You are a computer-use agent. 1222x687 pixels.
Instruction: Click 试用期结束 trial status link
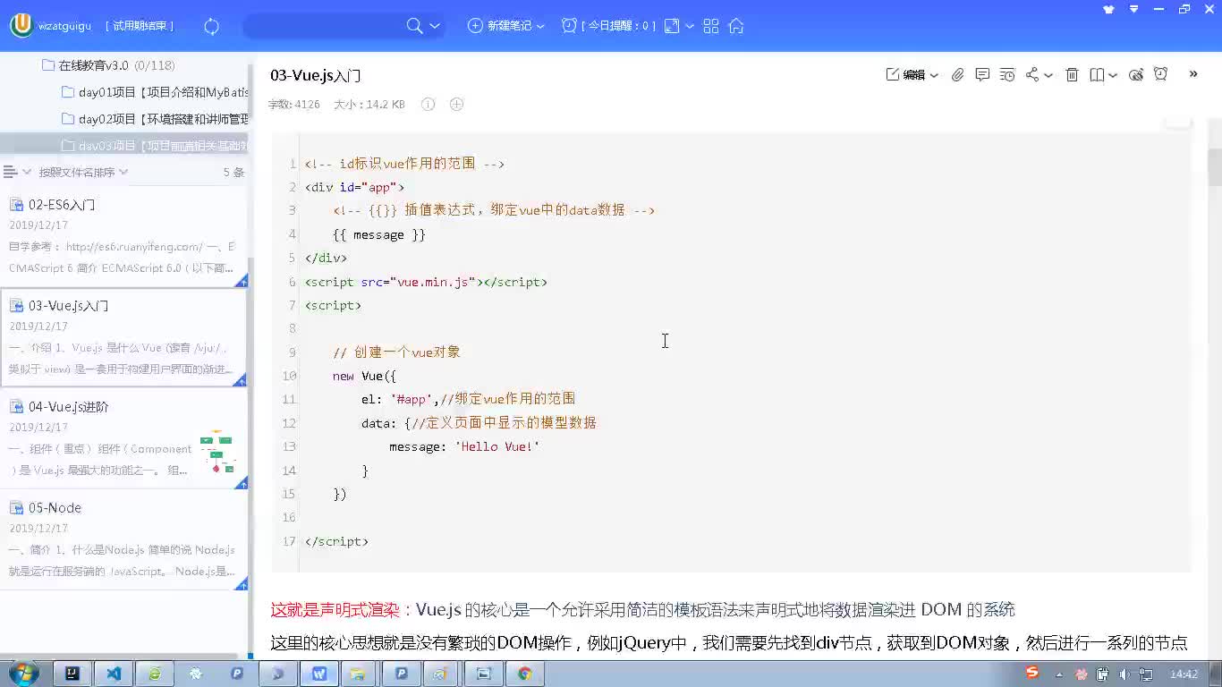click(x=140, y=26)
